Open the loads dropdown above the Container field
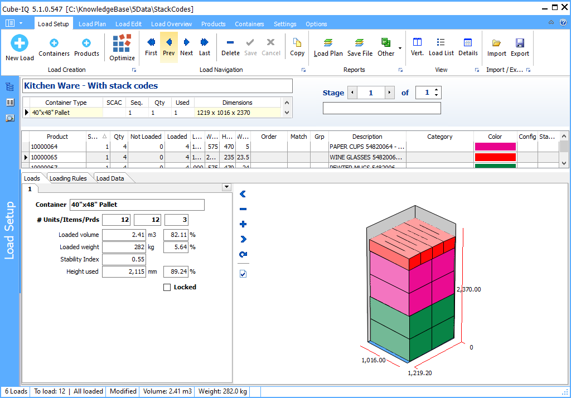Screen dimensions: 571x398 point(226,187)
